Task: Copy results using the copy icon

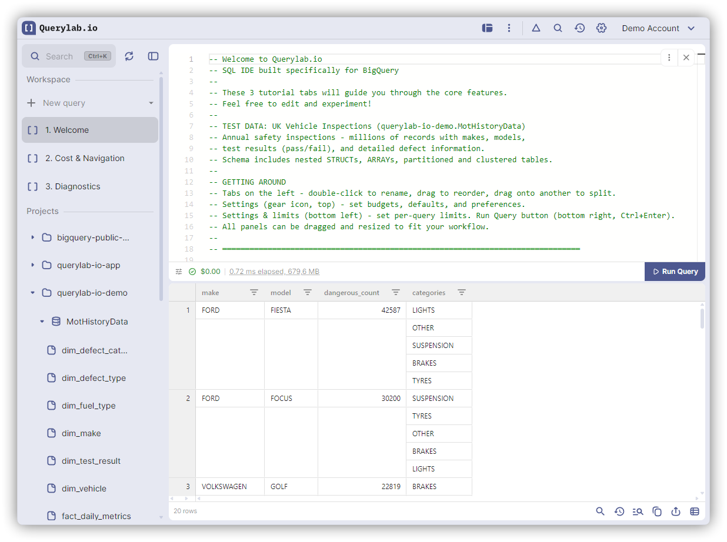Action: tap(657, 511)
